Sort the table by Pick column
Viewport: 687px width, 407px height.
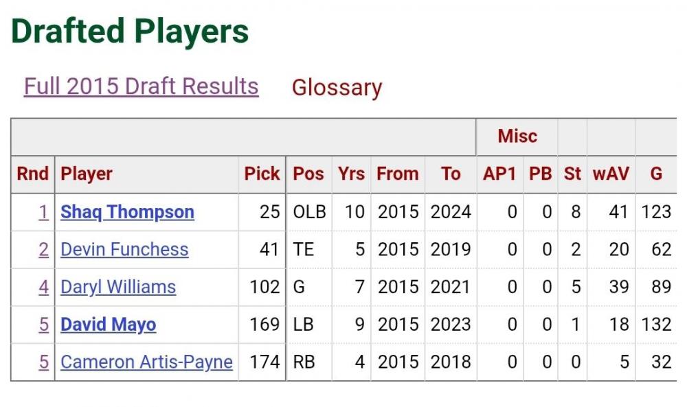click(x=262, y=174)
